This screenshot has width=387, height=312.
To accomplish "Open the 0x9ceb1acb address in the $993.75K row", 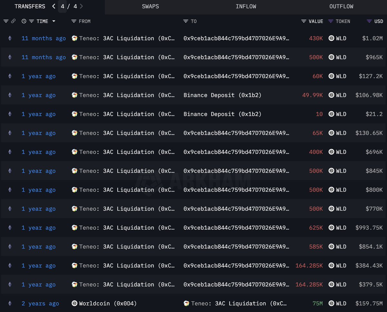I will pos(236,228).
